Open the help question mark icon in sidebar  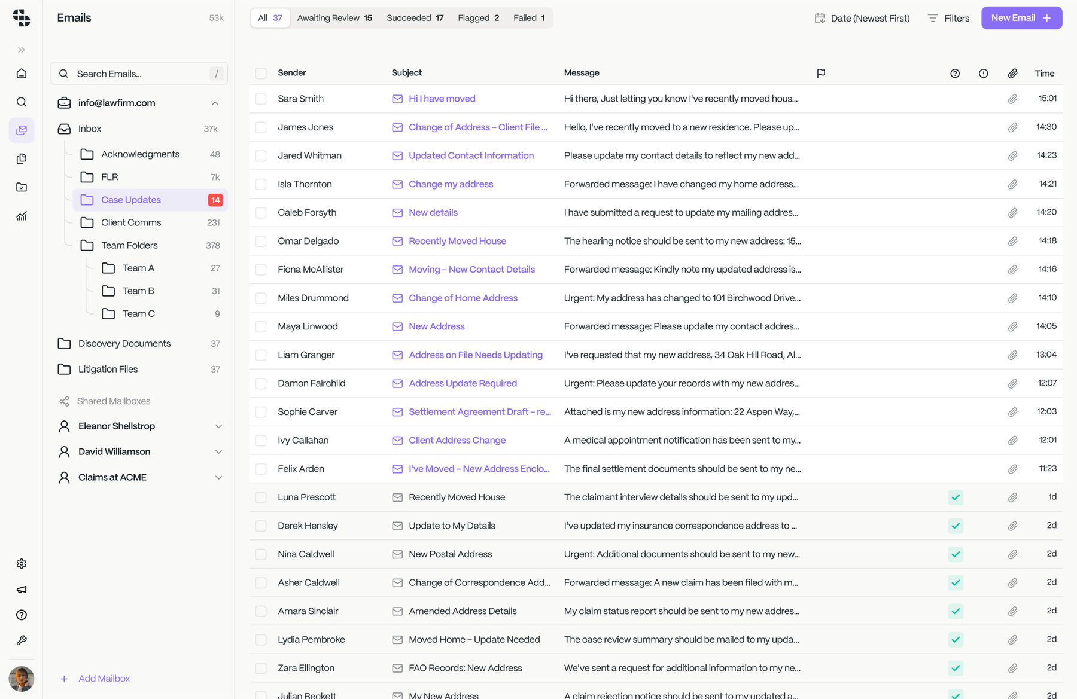pos(22,615)
